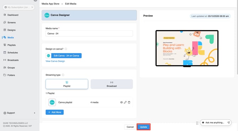Click the preview screen thumbnail

187,48
